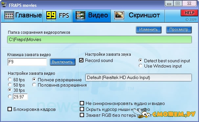This screenshot has width=199, height=122.
Task: Click the colorful grid icon beside Главные
Action: pyautogui.click(x=9, y=15)
